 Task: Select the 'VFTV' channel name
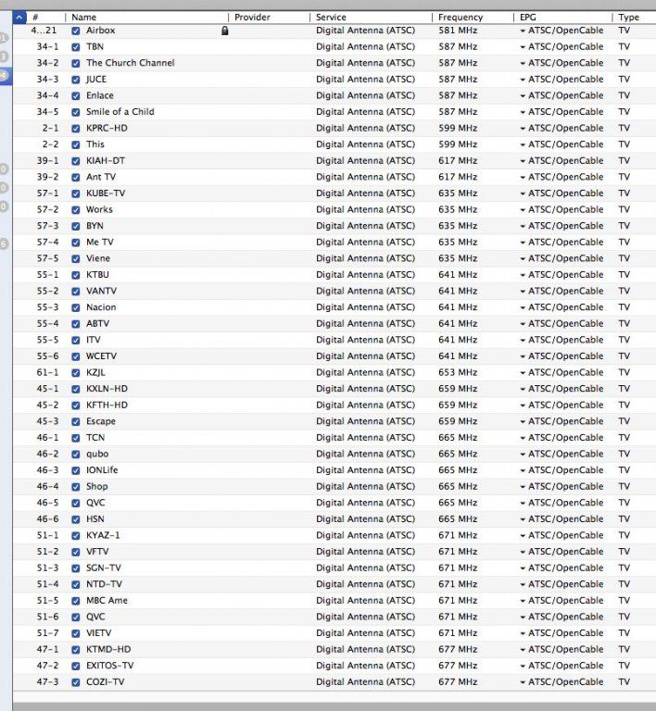[97, 552]
